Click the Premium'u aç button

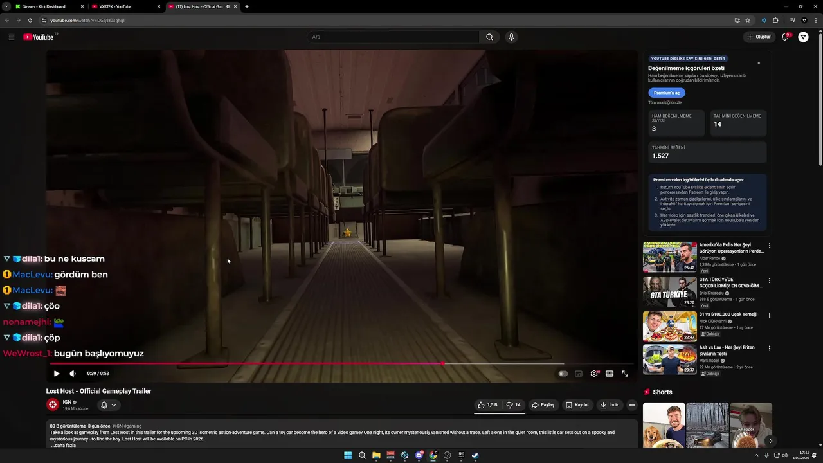click(x=667, y=93)
